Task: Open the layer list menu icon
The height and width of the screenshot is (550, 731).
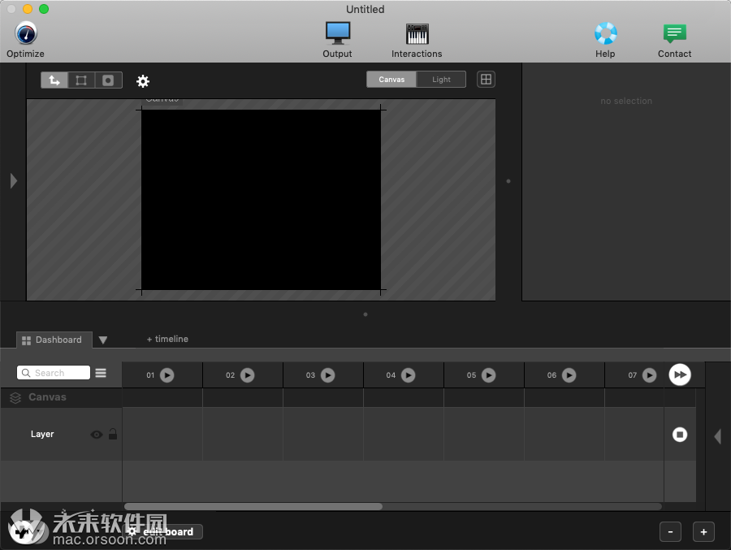Action: (101, 373)
